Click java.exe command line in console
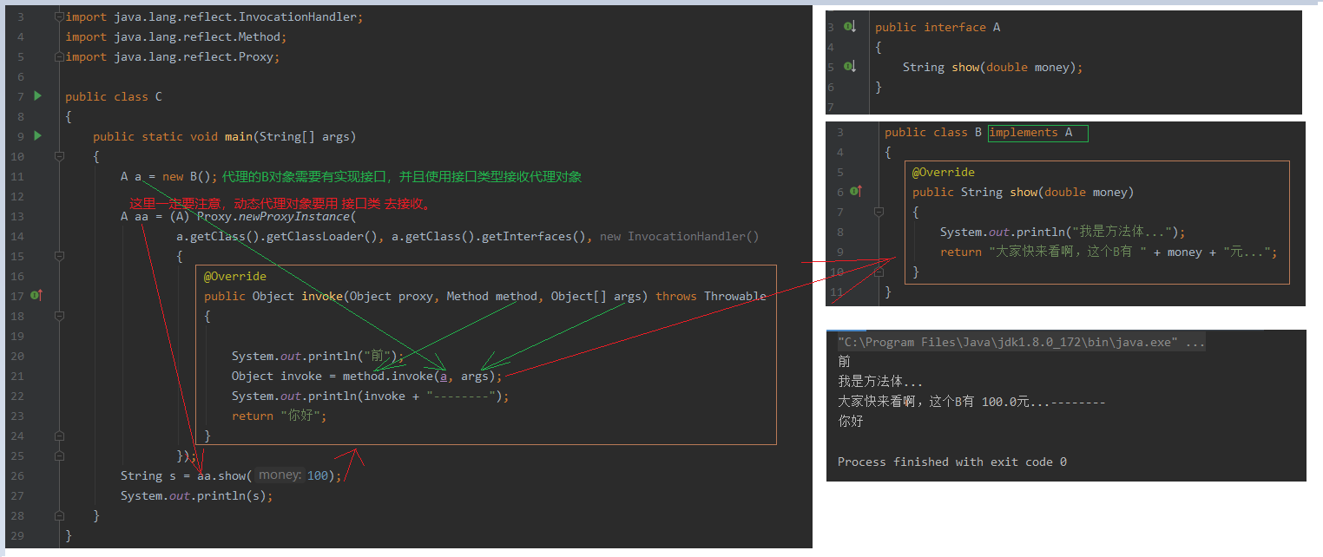The width and height of the screenshot is (1323, 557). (x=1022, y=342)
